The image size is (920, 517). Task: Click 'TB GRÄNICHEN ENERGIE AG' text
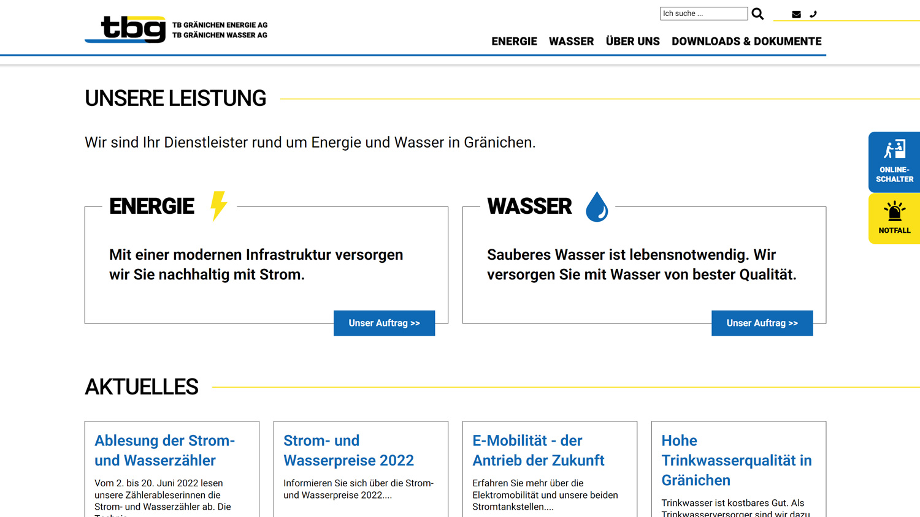coord(220,25)
